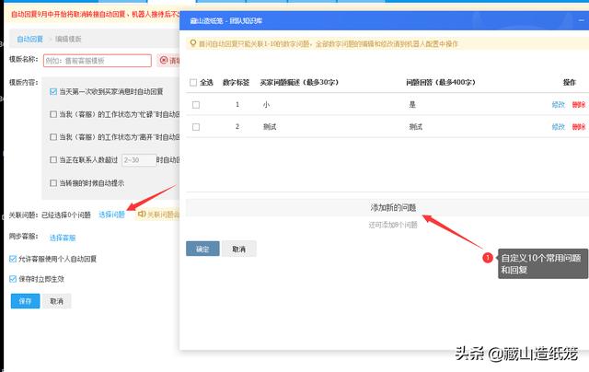589x372 pixels.
Task: Click the 2~30 contact number input
Action: pyautogui.click(x=139, y=160)
